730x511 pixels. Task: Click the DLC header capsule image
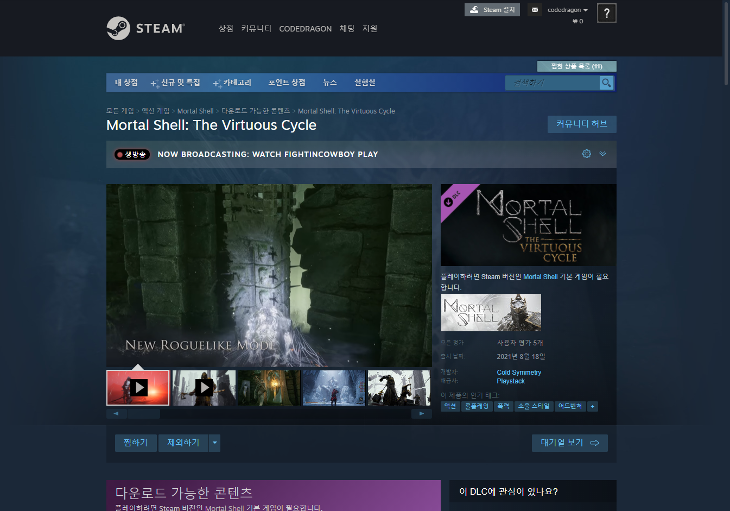(528, 225)
